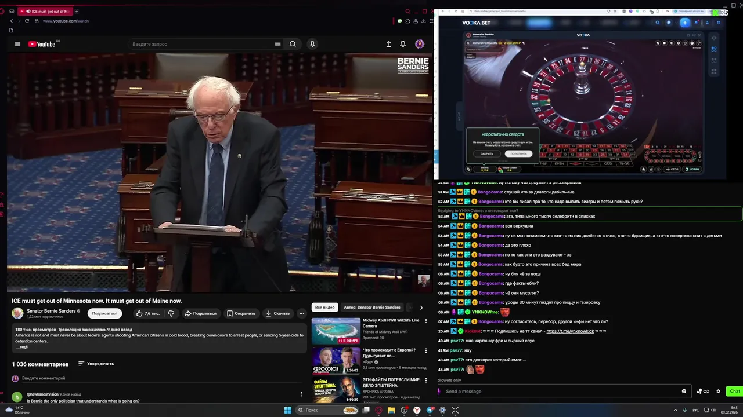Send message with green Chat button
The image size is (743, 417).
pyautogui.click(x=735, y=391)
